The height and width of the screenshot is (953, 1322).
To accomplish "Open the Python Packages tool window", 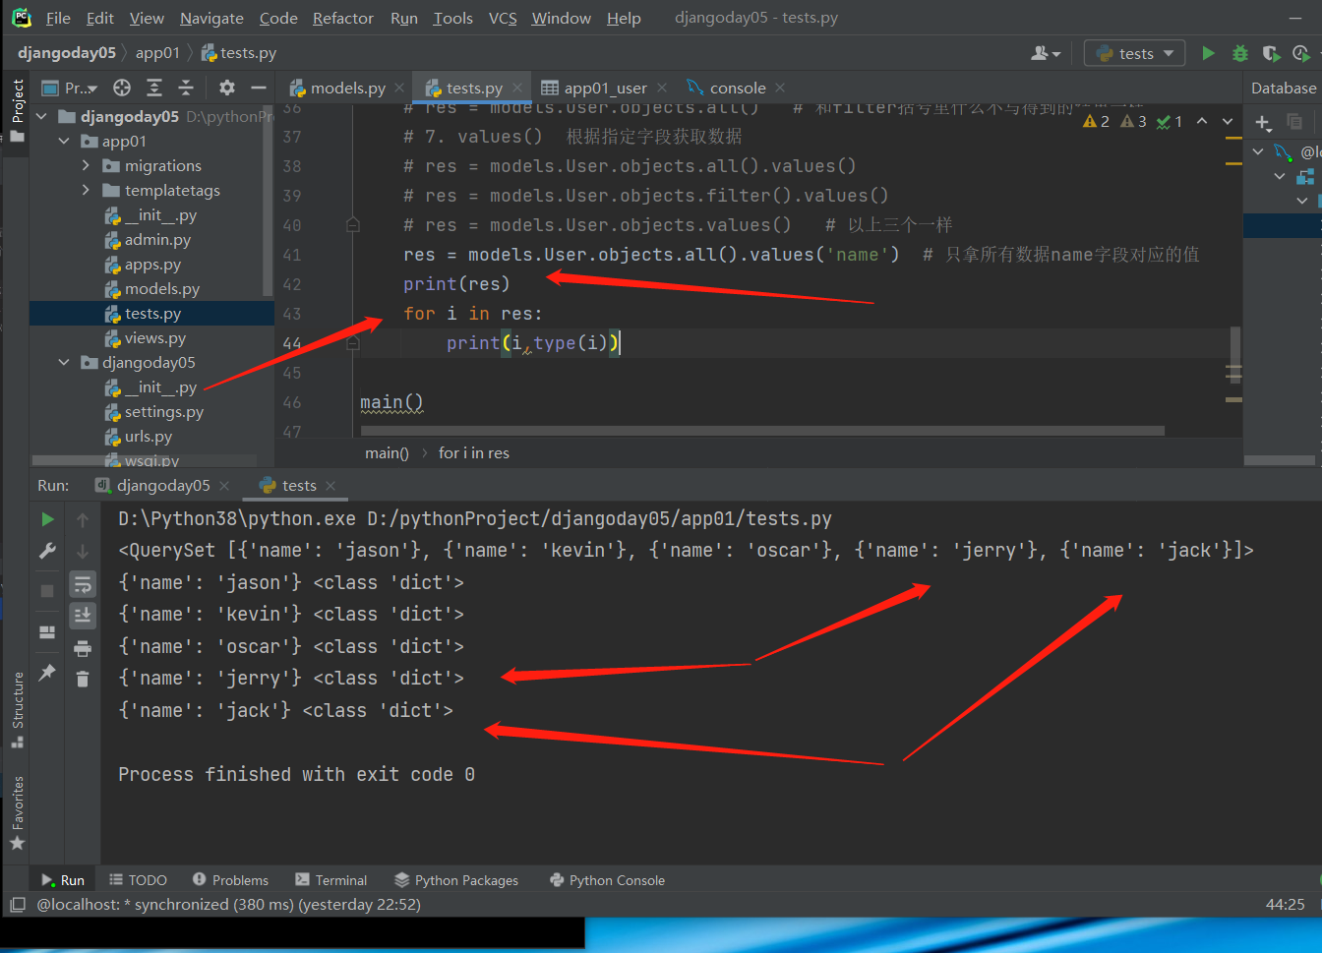I will point(455,880).
